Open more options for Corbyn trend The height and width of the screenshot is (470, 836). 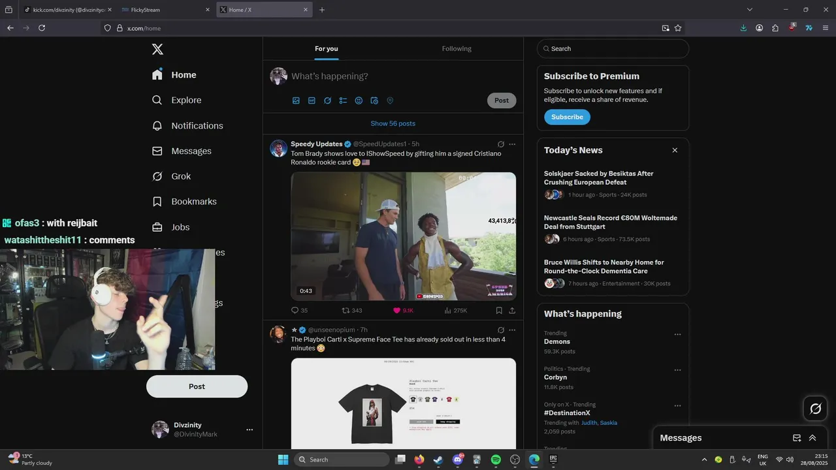pyautogui.click(x=677, y=370)
